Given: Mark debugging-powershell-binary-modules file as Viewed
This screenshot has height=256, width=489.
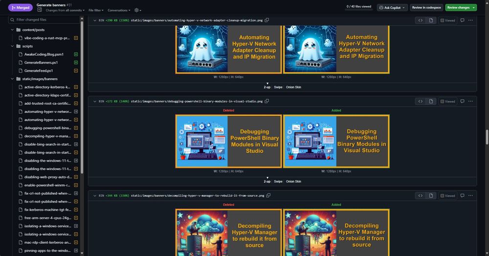Looking at the screenshot, I should (x=447, y=101).
